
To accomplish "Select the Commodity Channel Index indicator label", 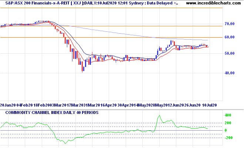I will click(x=50, y=112).
